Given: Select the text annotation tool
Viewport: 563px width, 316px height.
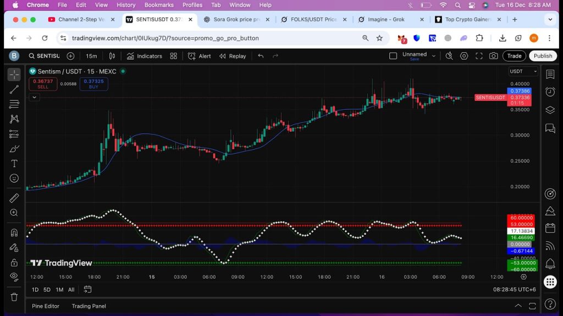Looking at the screenshot, I should [x=14, y=163].
